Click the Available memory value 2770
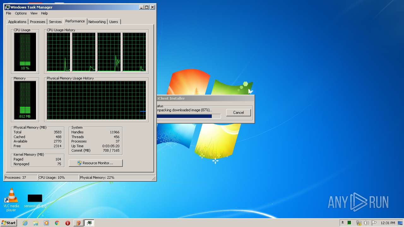 pos(57,141)
